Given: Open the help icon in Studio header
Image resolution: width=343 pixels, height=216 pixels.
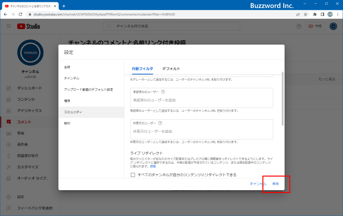Looking at the screenshot, I should tap(299, 26).
